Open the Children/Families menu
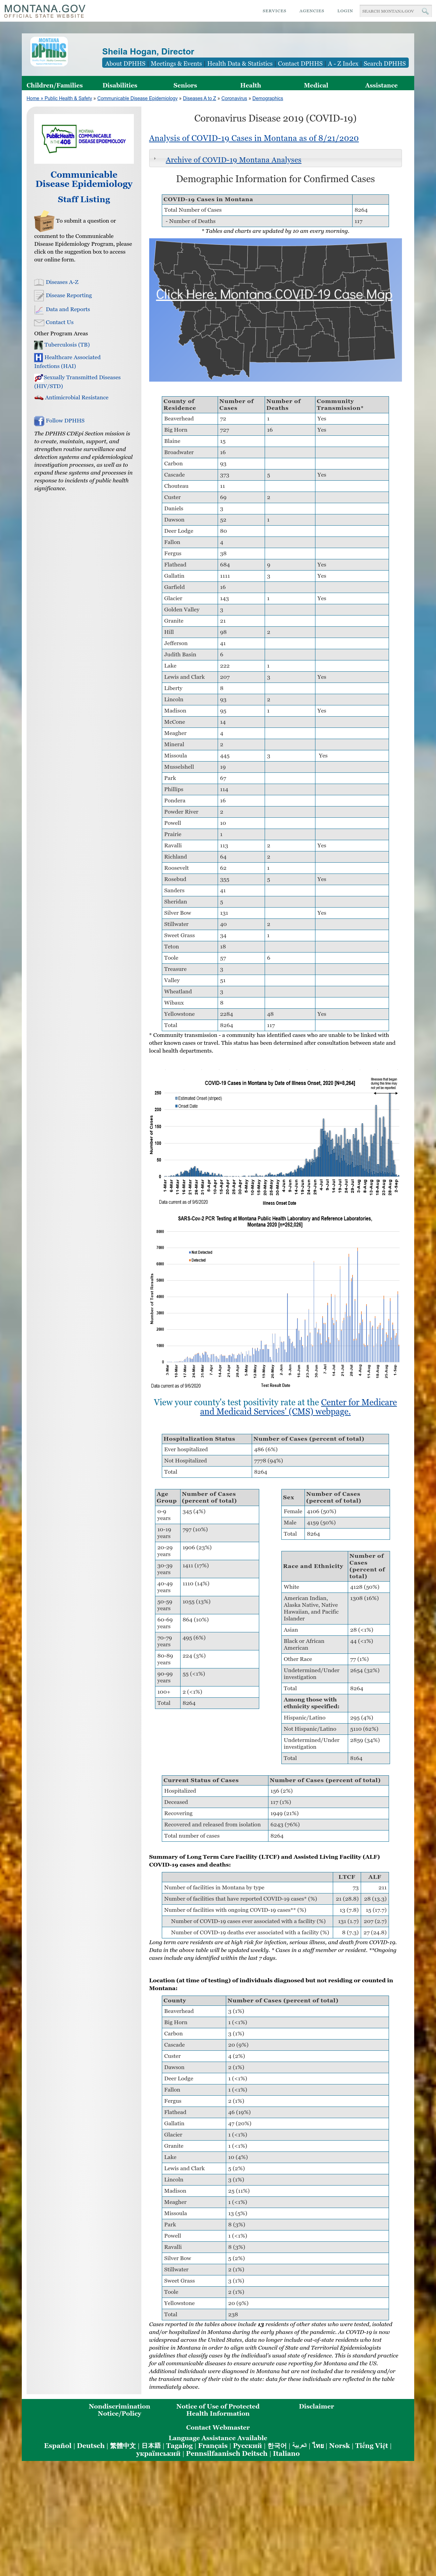 coord(55,85)
